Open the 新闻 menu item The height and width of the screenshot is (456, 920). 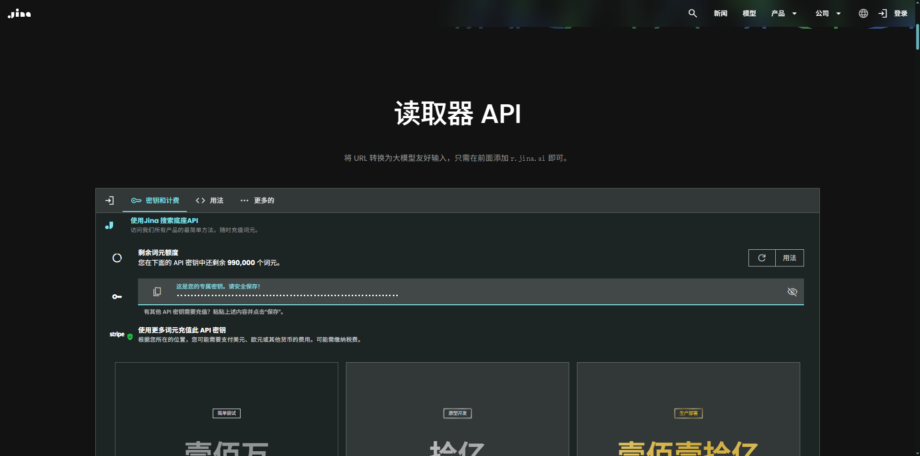[720, 13]
